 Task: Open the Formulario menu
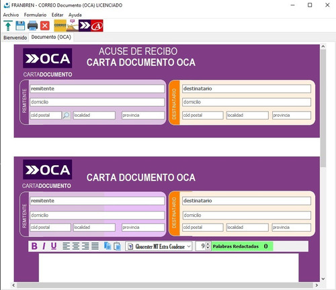pyautogui.click(x=35, y=15)
